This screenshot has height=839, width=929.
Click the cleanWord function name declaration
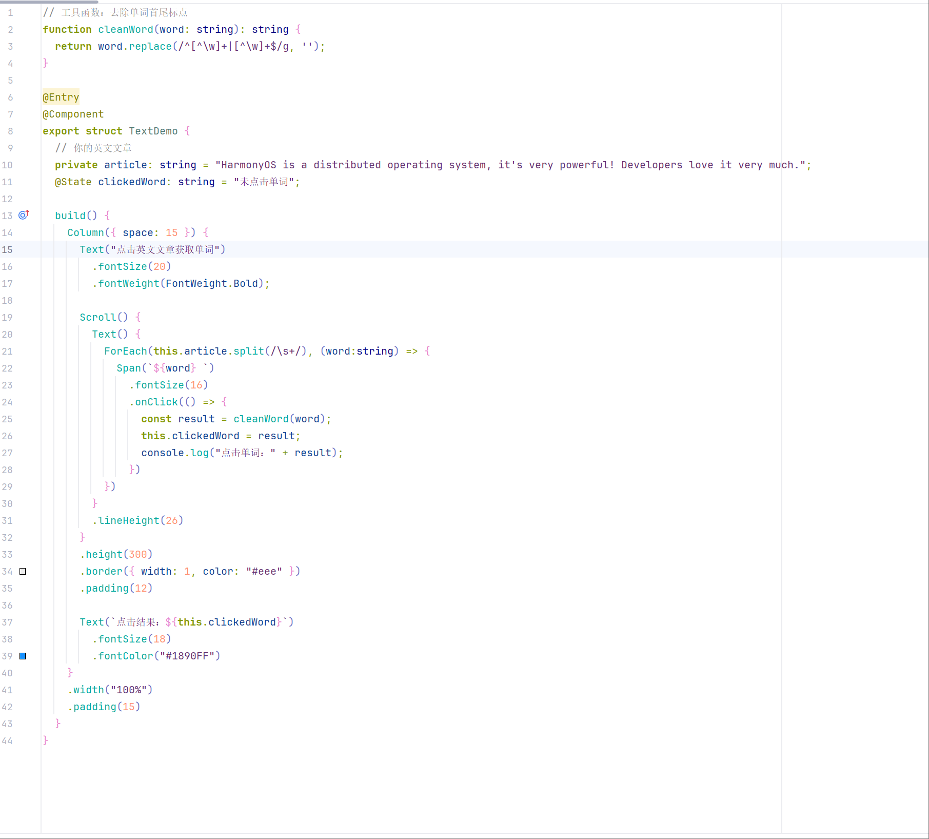pyautogui.click(x=126, y=29)
